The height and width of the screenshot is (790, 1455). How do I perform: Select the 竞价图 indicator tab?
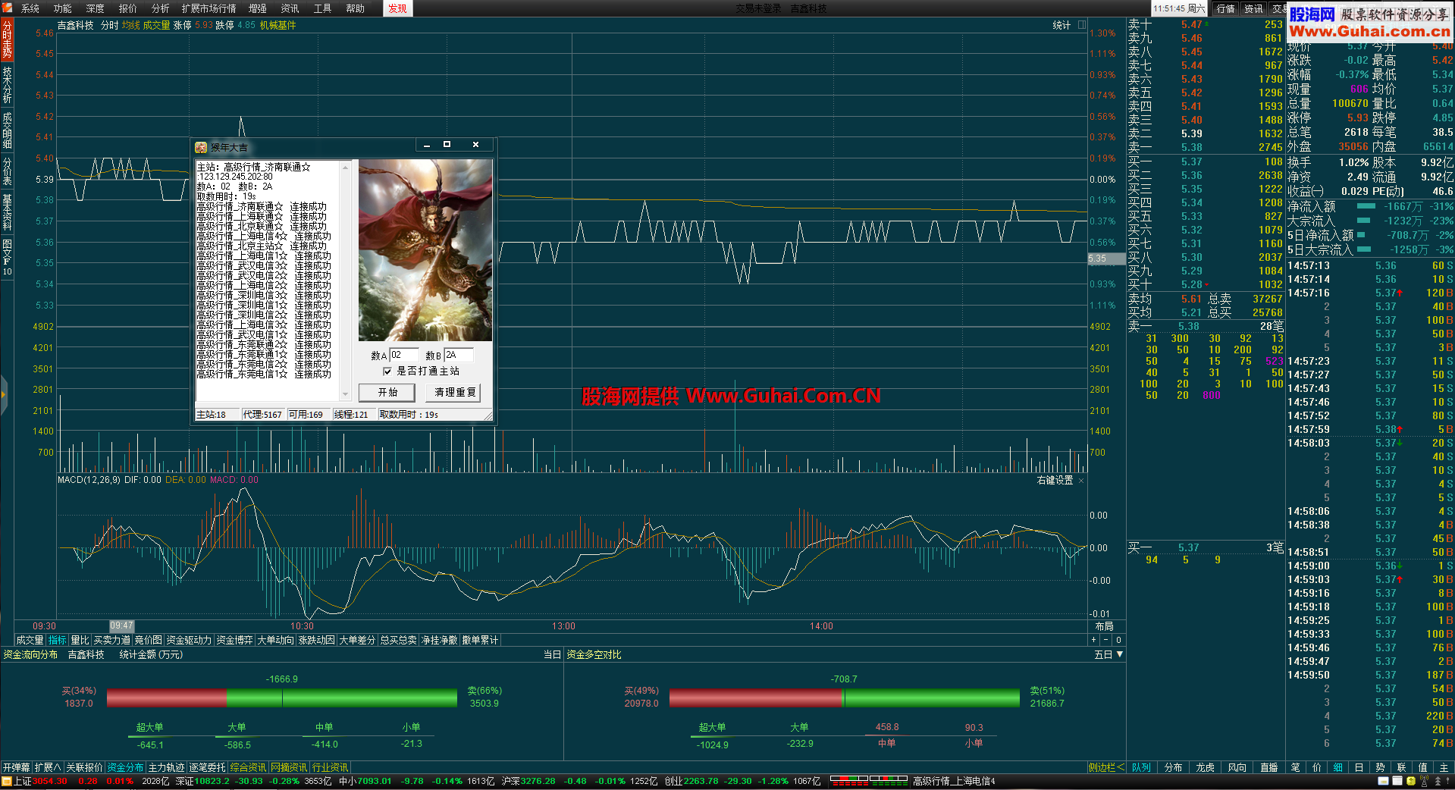coord(149,641)
